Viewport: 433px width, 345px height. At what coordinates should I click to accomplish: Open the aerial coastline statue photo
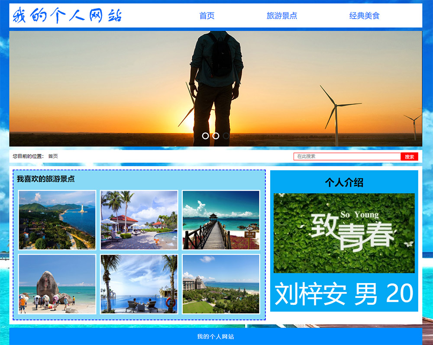57,220
